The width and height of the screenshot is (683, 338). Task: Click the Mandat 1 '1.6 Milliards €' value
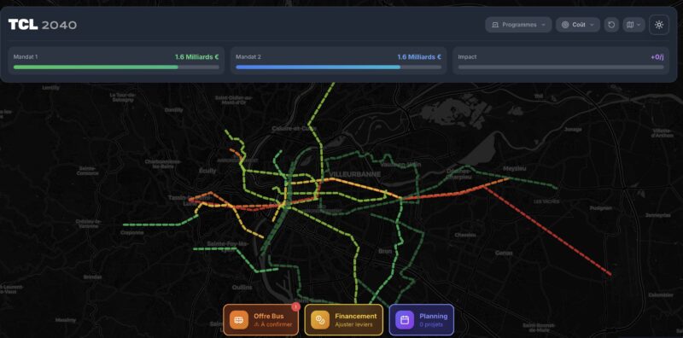pos(197,56)
